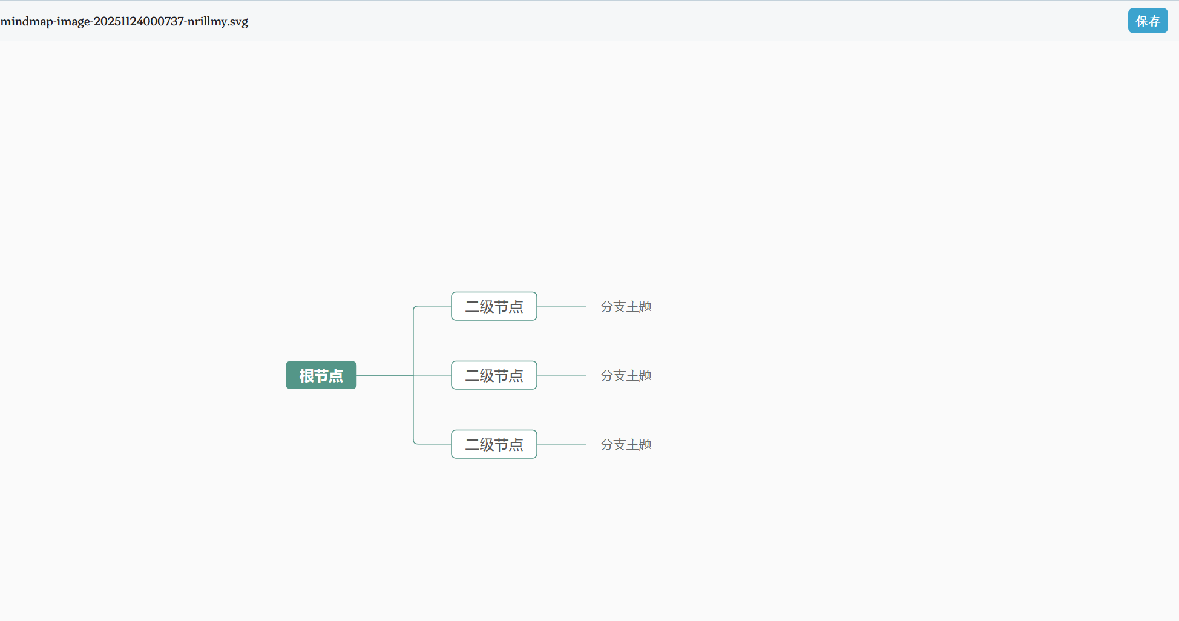Select the top 二级节点 box
Viewport: 1179px width, 621px height.
coord(494,306)
